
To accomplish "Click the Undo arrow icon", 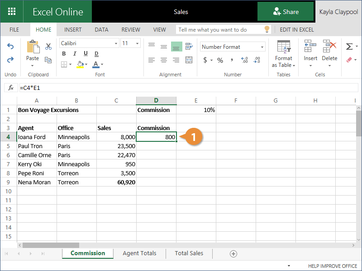I will coord(10,47).
